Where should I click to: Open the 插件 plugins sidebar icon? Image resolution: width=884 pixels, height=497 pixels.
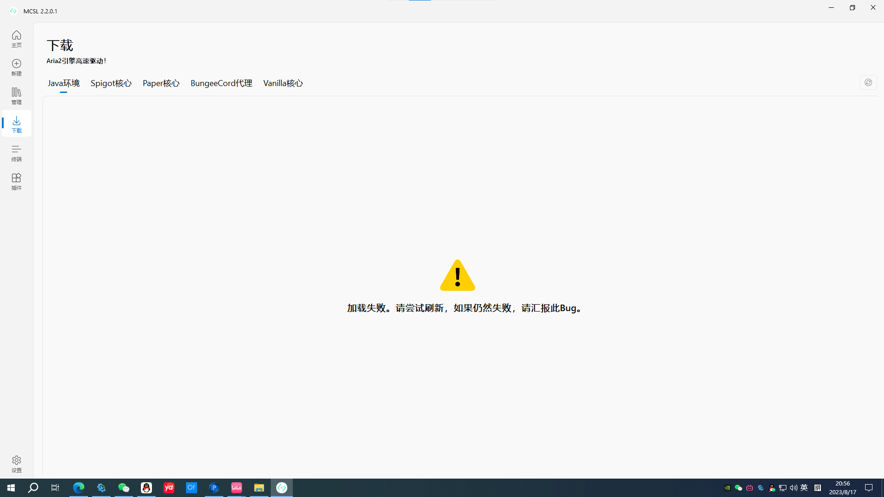pos(16,181)
